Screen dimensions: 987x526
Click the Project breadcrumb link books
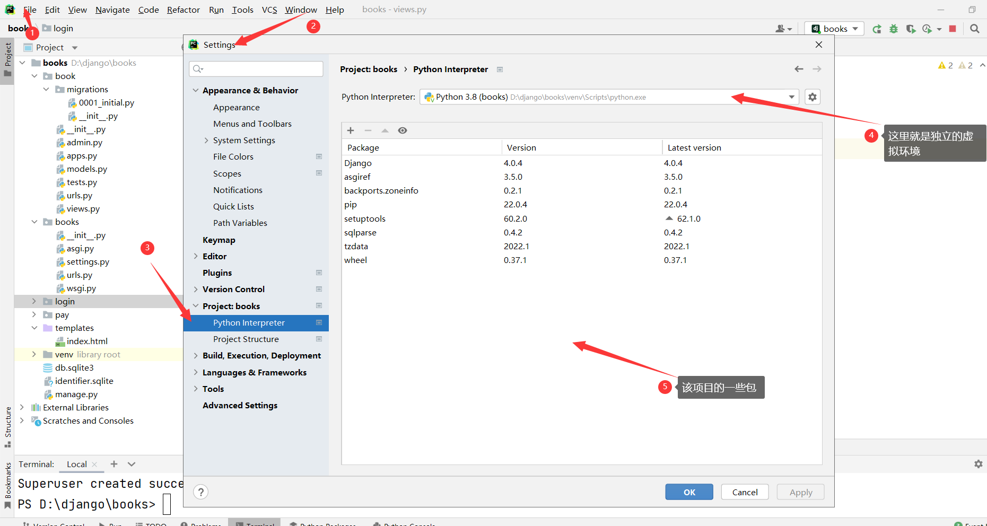point(369,69)
